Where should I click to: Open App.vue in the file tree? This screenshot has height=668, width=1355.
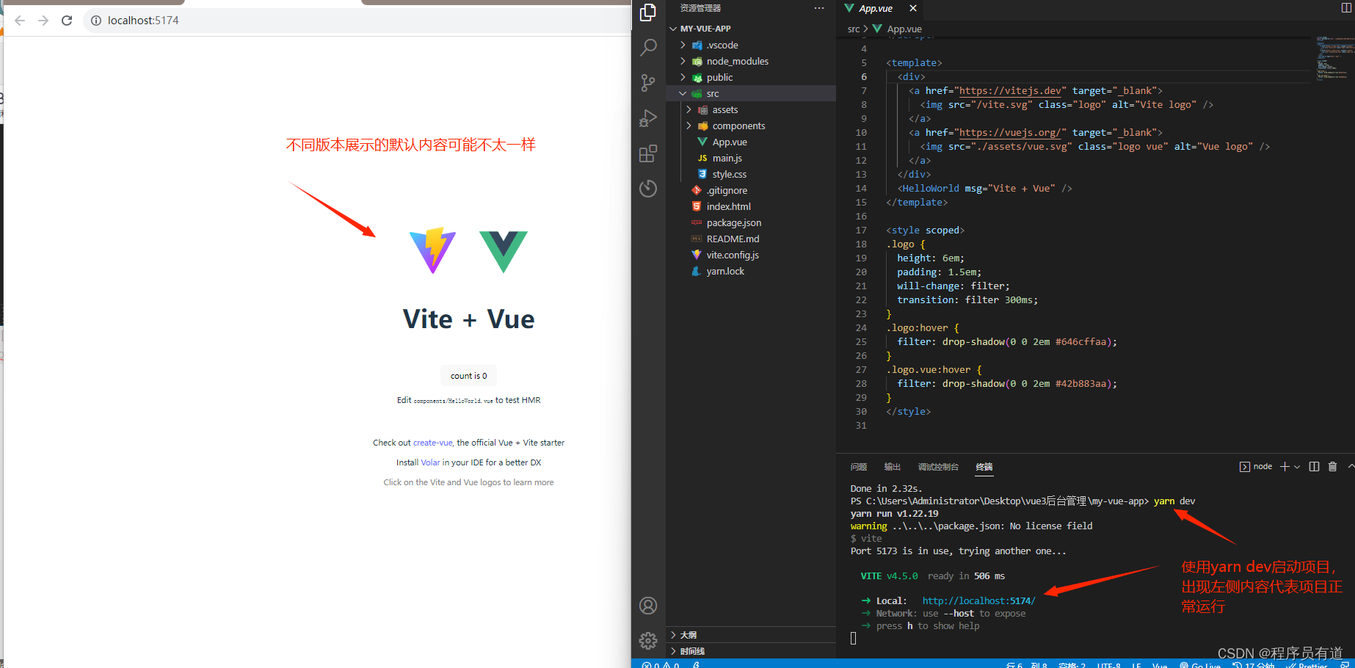tap(730, 142)
